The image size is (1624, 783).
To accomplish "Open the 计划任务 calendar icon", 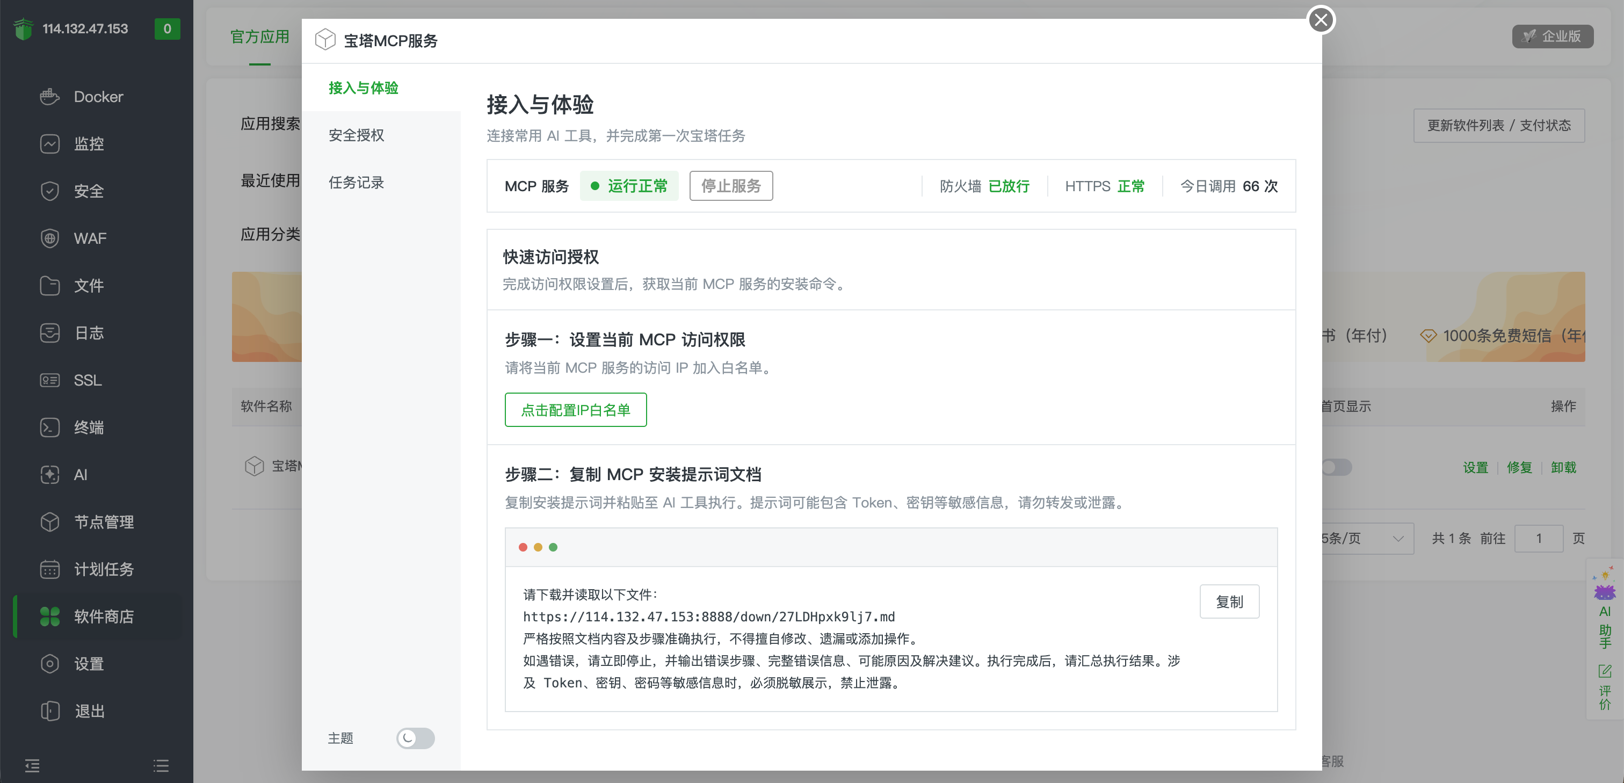I will [x=50, y=569].
